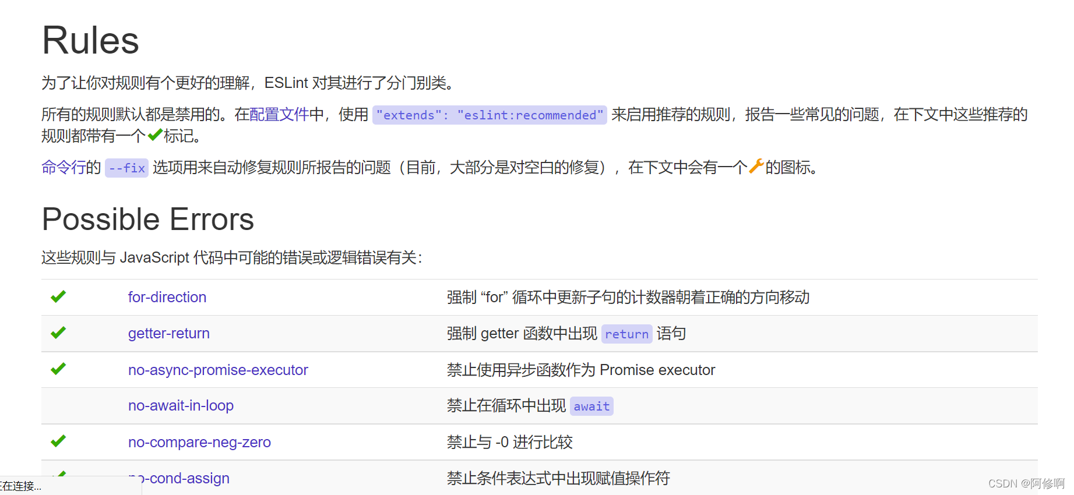The width and height of the screenshot is (1074, 495).
Task: Click the orange wrench icon in the paragraph
Action: 756,167
